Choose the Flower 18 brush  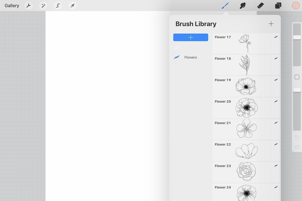point(246,65)
